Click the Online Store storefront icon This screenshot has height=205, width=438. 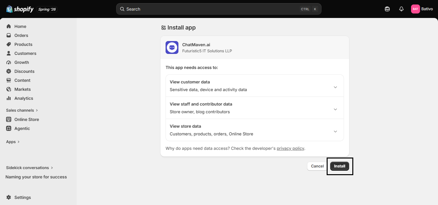point(9,119)
